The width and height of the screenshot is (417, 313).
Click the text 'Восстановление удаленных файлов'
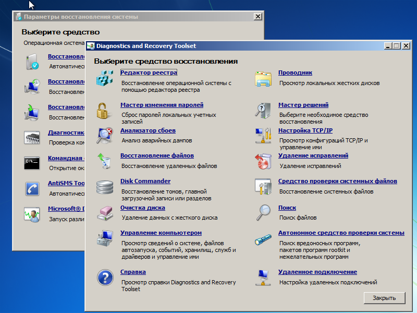click(169, 166)
